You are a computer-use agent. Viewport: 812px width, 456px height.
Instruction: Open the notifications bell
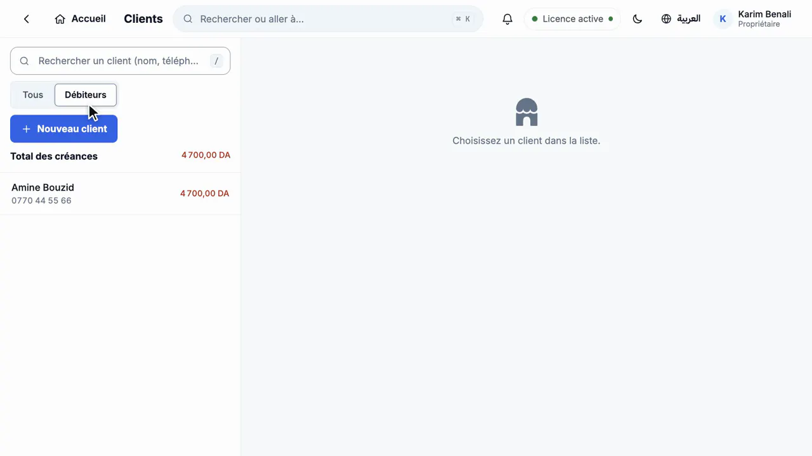point(507,19)
